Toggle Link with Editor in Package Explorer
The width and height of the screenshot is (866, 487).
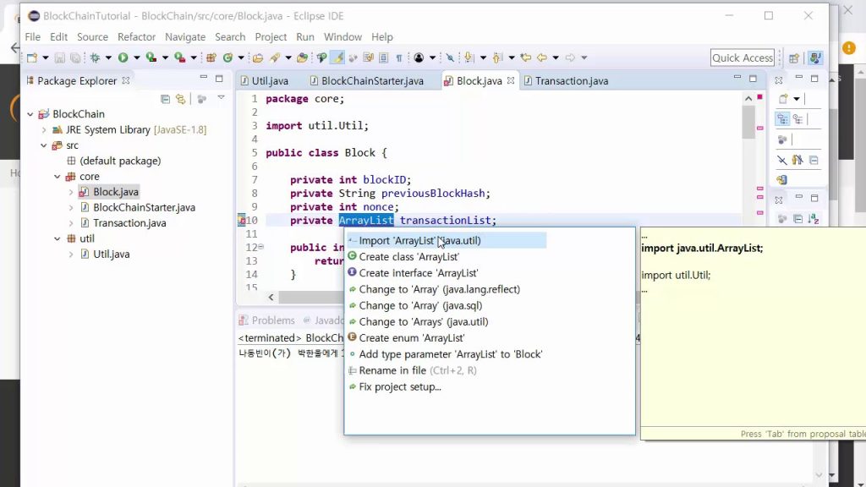[x=181, y=99]
